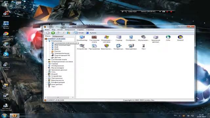
Task: Select IPMI in the tree
Action: 56,49
